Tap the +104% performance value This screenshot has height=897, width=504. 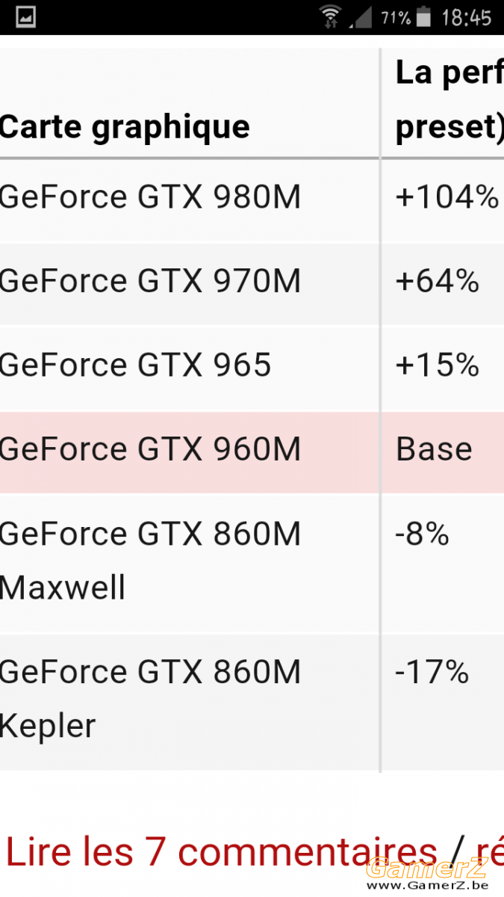pos(447,197)
